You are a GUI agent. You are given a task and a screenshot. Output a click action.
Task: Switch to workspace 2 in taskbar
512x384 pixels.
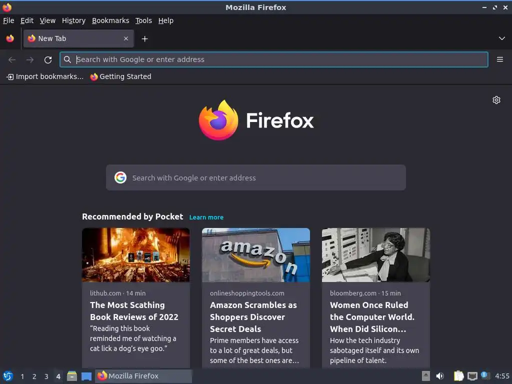(x=34, y=376)
